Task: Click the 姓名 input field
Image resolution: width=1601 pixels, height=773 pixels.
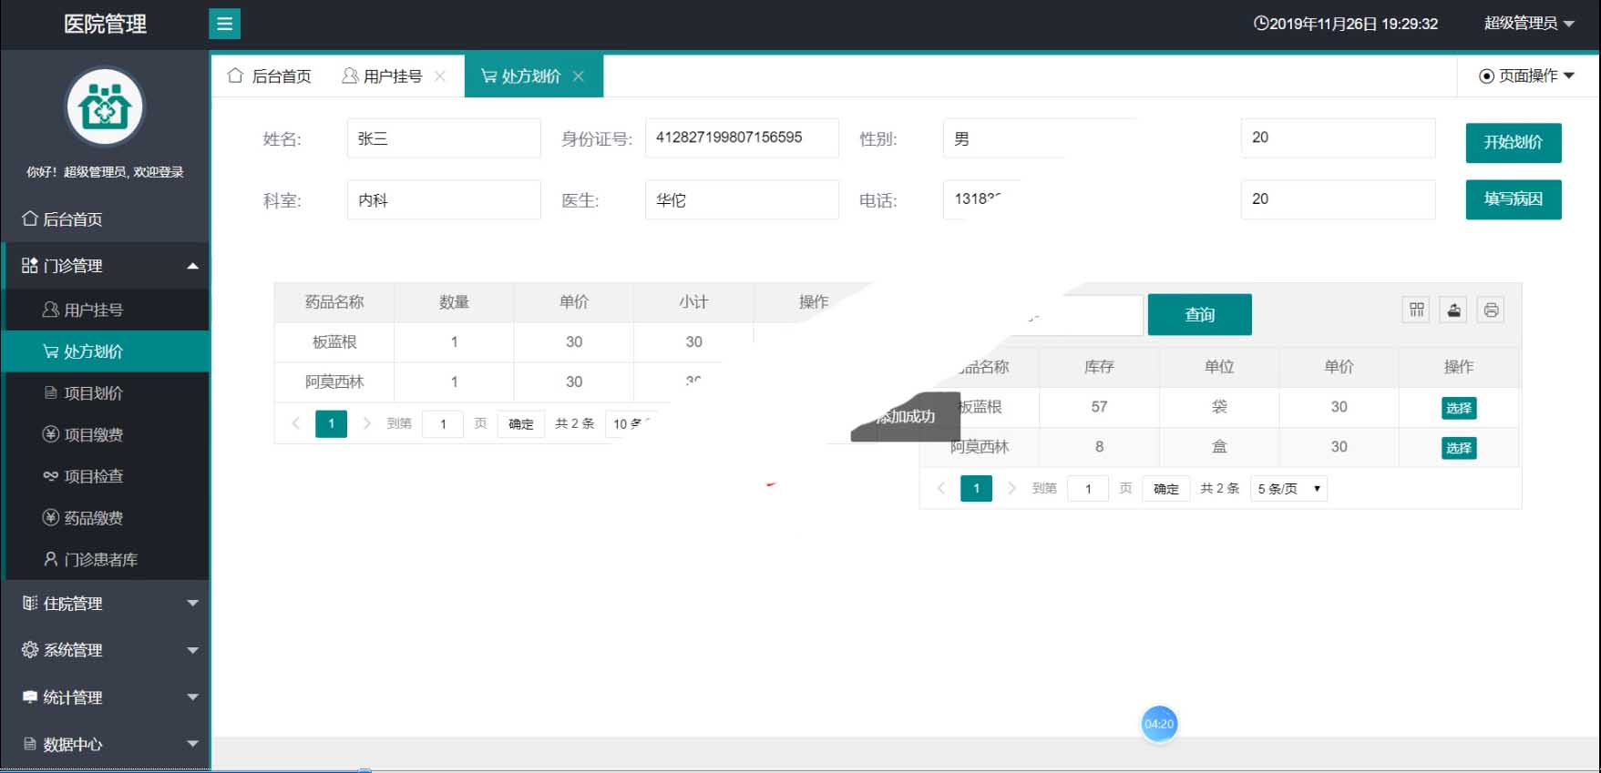Action: pos(443,138)
